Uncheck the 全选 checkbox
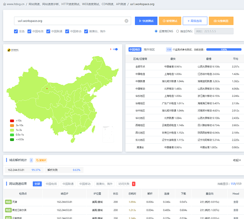The image size is (244, 219). [16, 32]
